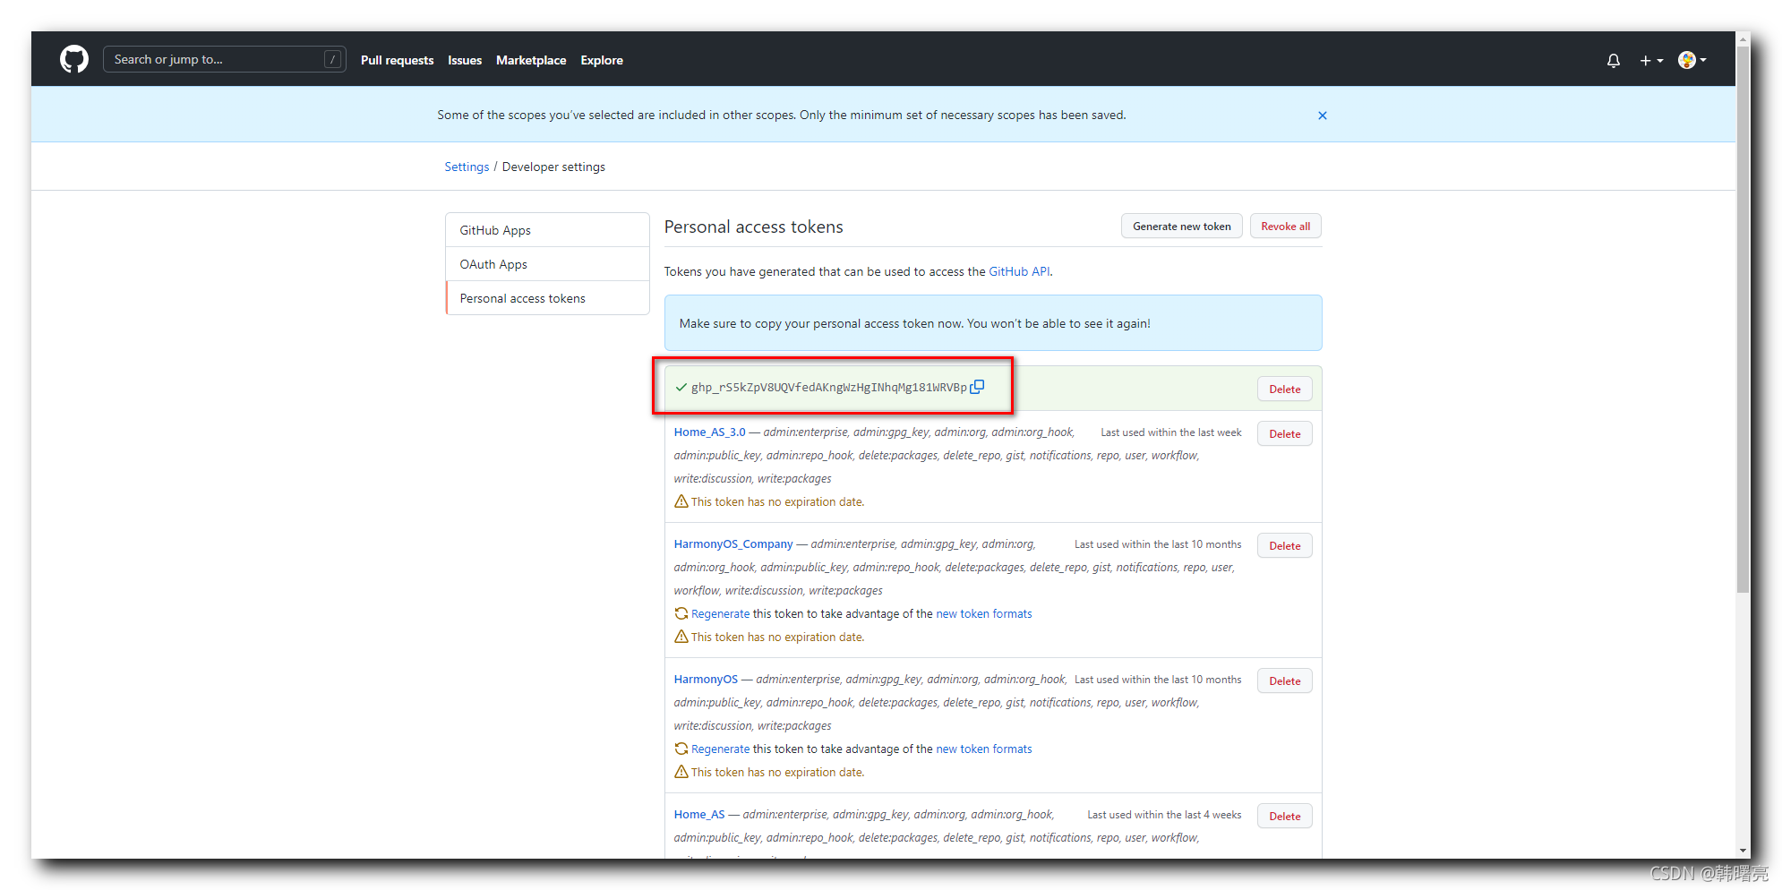Open the user avatar menu

coord(1692,60)
